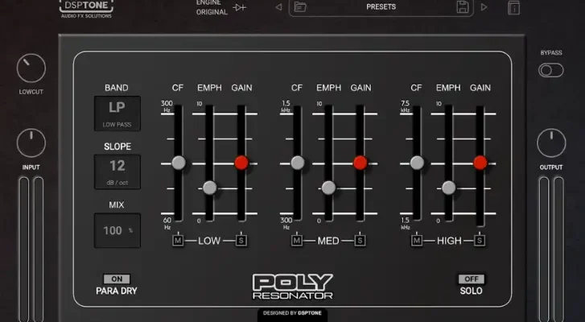Mute the LOW band with M
The height and width of the screenshot is (322, 585).
tap(178, 240)
